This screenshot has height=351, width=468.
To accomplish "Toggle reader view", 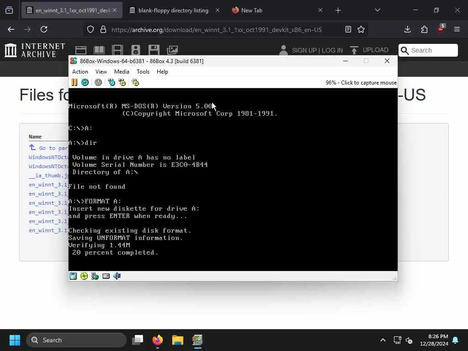I will click(348, 29).
